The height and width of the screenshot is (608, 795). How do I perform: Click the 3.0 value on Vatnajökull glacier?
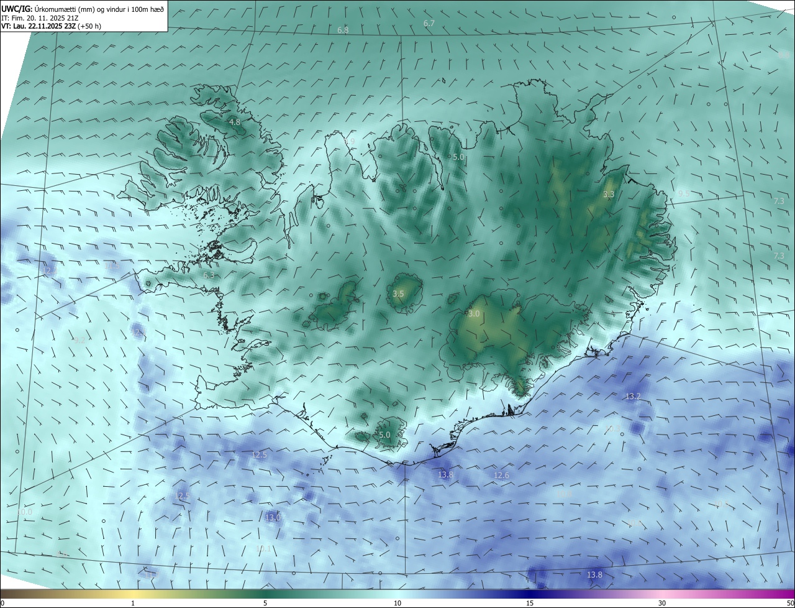point(474,314)
